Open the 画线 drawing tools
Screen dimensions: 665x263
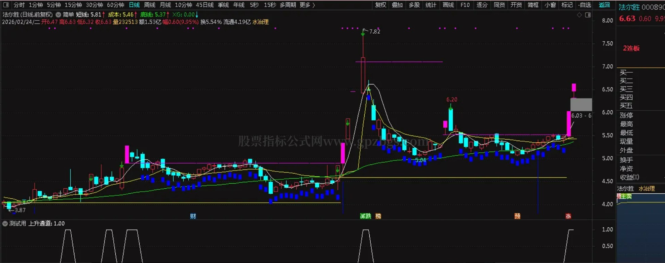click(448, 5)
